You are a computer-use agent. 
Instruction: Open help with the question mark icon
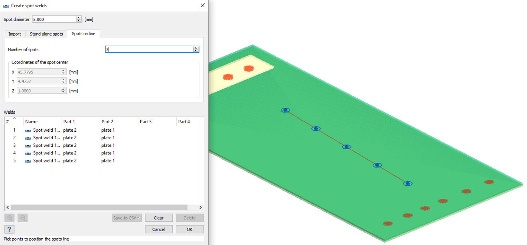coord(9,229)
